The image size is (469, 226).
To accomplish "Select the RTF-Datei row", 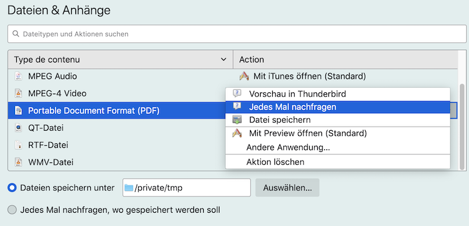I will tap(116, 145).
